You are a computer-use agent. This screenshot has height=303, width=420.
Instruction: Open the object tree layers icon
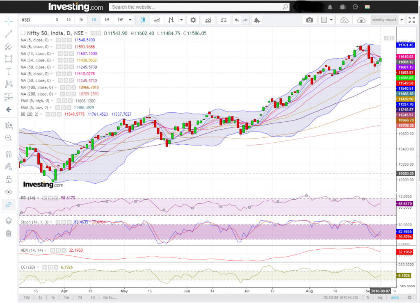(x=9, y=221)
